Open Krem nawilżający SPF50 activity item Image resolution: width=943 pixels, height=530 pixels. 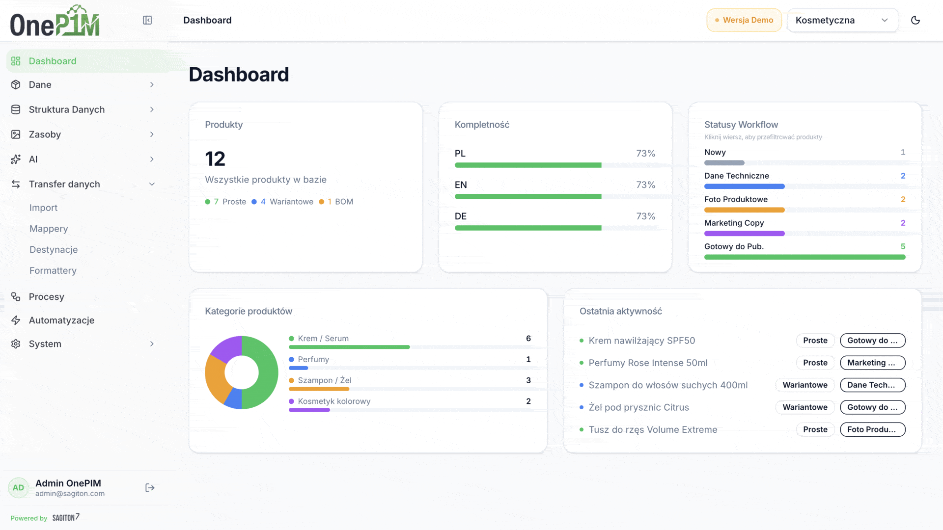tap(642, 341)
